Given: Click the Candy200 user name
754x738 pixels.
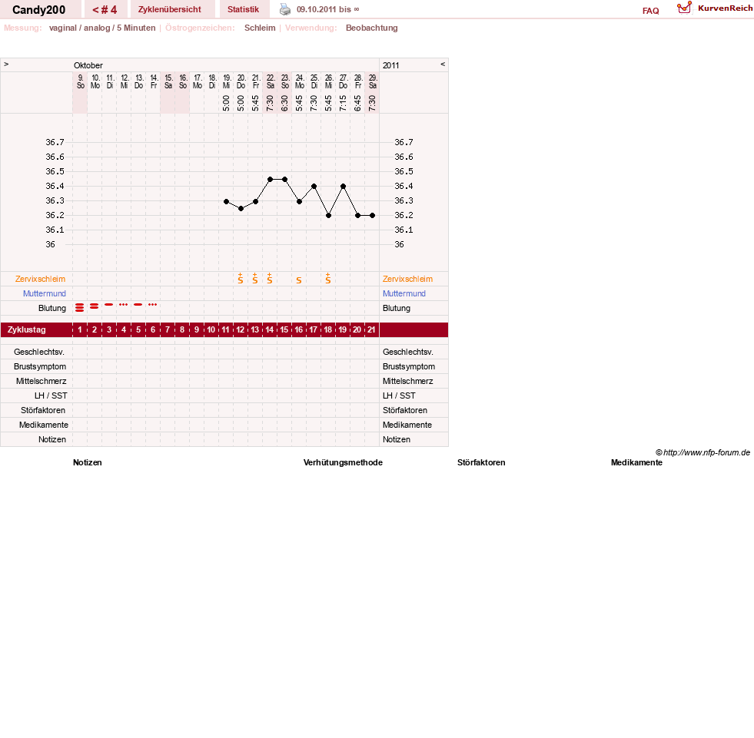Looking at the screenshot, I should point(39,10).
